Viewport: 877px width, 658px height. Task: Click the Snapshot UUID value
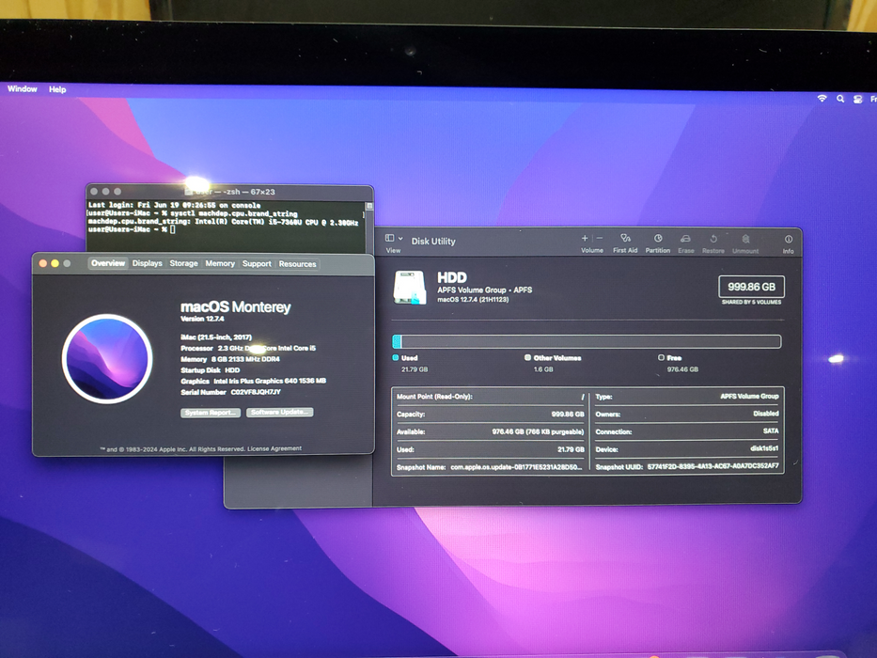(x=713, y=466)
